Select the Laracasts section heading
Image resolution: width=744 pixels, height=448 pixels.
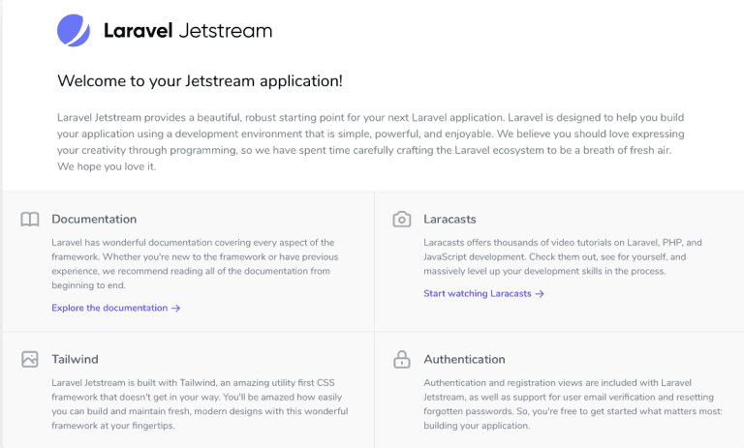[x=449, y=220]
